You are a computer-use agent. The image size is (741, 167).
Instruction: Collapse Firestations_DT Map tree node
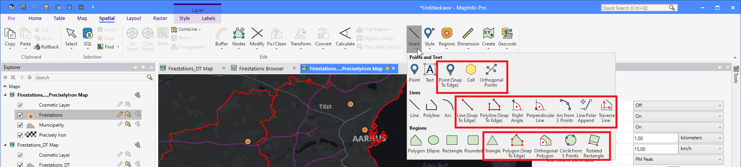click(5, 145)
